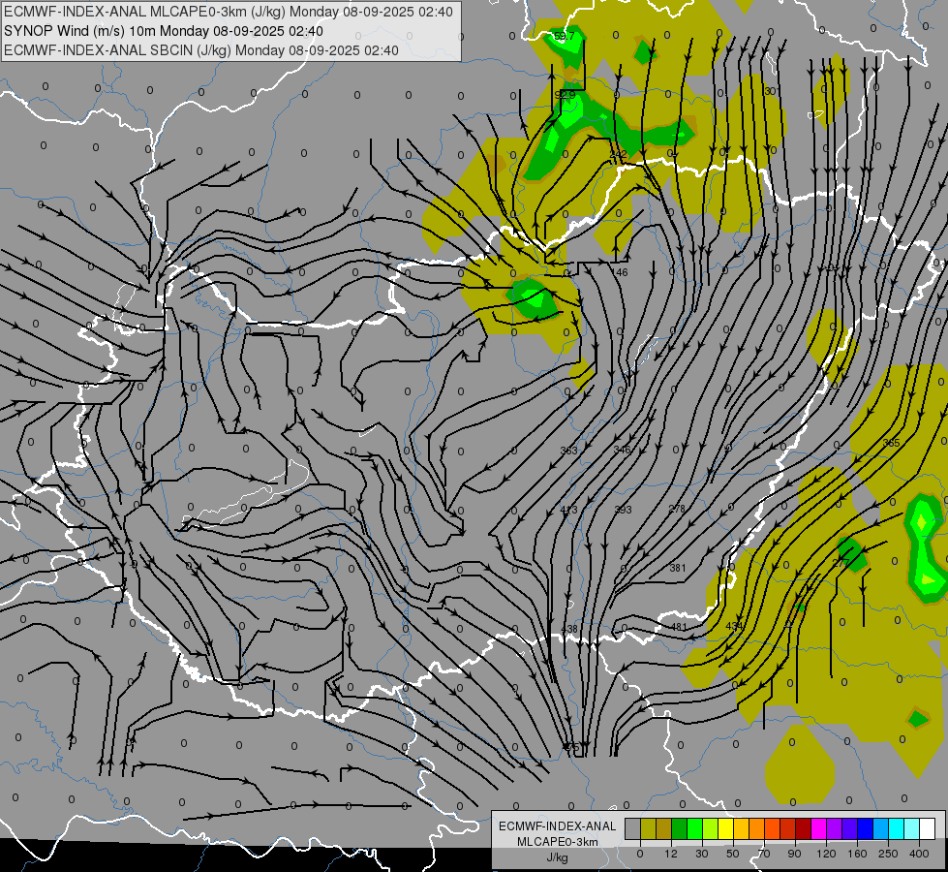This screenshot has width=948, height=872.
Task: Click the pure blue legend swatch
Action: pyautogui.click(x=866, y=828)
